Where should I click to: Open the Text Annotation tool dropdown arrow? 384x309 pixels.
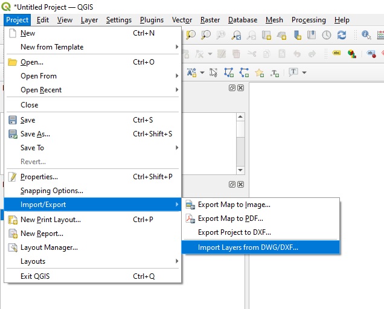304,72
